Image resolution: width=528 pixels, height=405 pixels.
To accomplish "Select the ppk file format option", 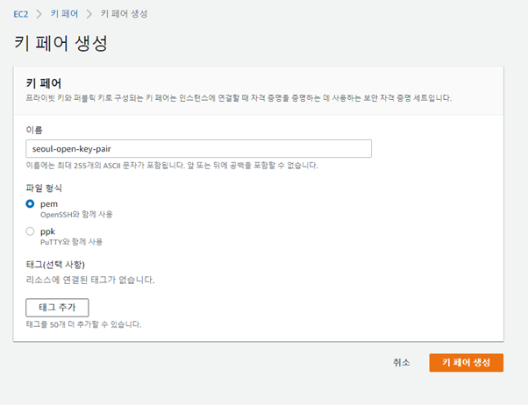I will coord(30,231).
